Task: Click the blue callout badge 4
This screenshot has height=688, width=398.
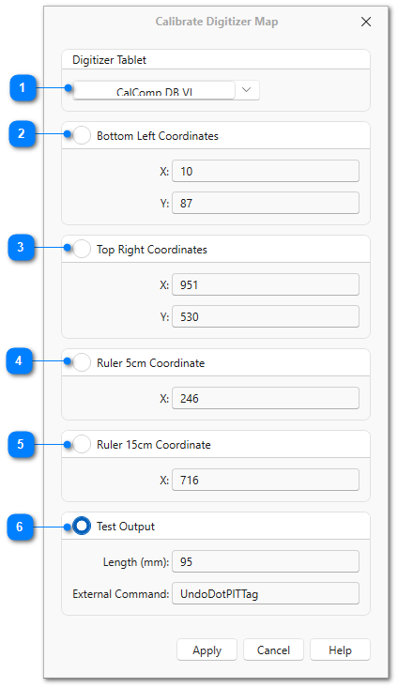Action: (x=19, y=360)
